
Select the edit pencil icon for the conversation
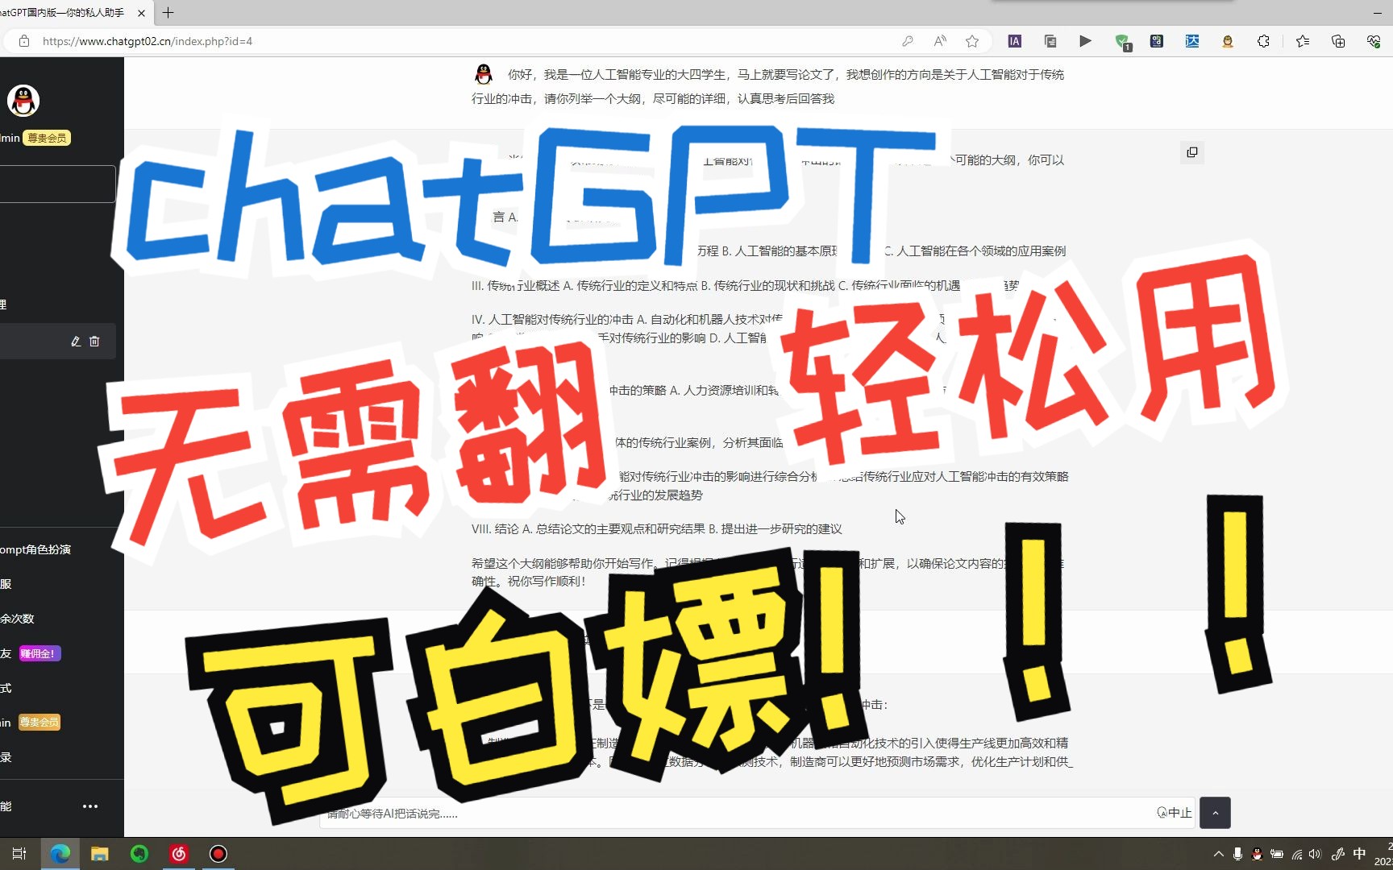77,341
